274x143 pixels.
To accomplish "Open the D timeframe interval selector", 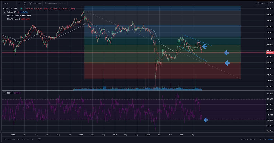I will tap(19, 3).
